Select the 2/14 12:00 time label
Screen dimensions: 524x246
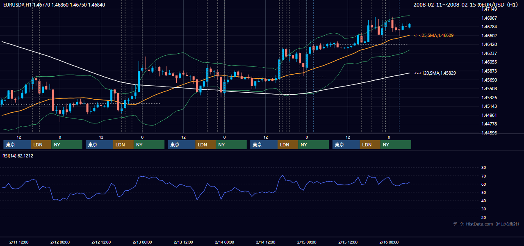266,242
